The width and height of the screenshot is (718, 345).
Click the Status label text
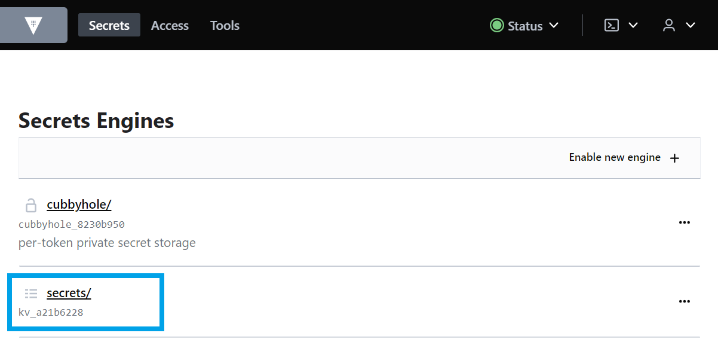point(525,26)
